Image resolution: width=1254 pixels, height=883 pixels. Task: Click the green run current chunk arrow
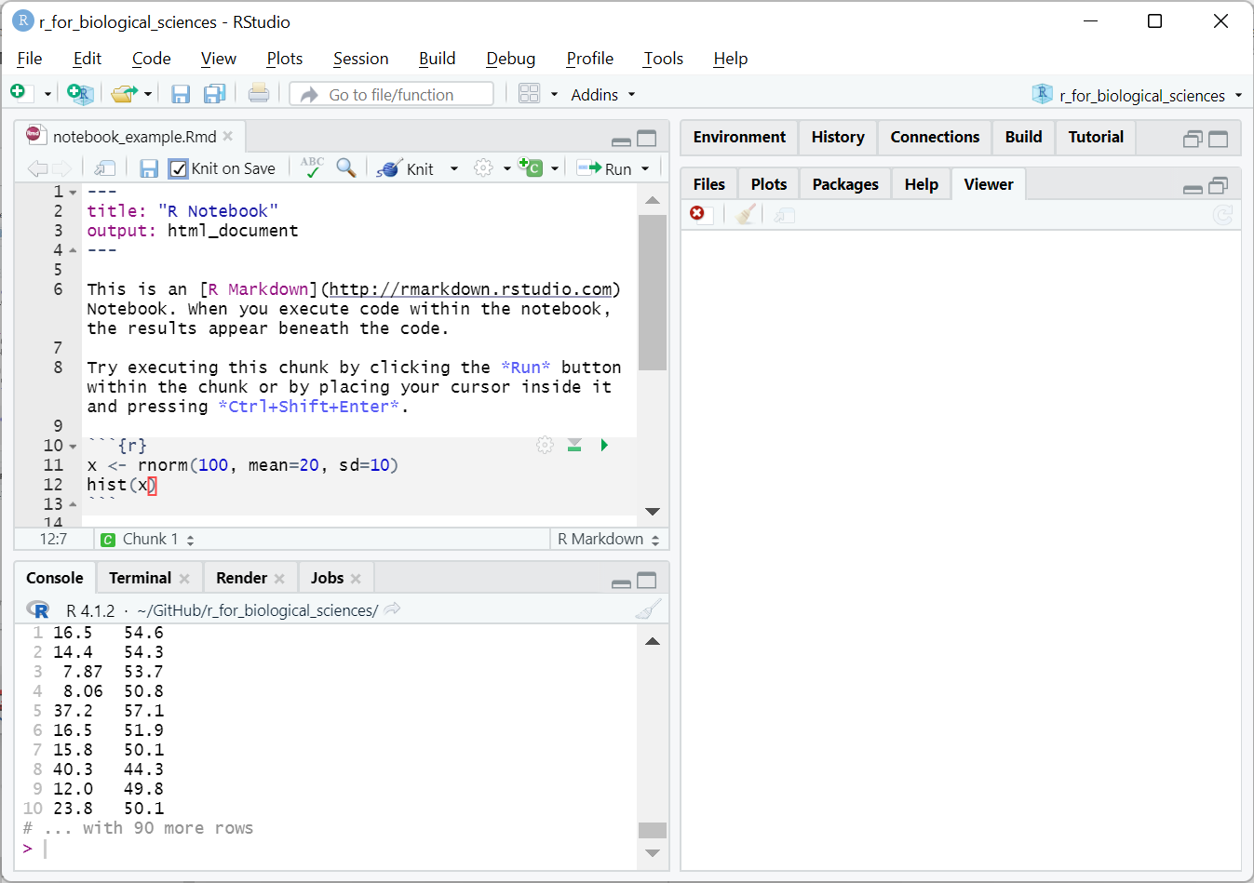pyautogui.click(x=604, y=446)
